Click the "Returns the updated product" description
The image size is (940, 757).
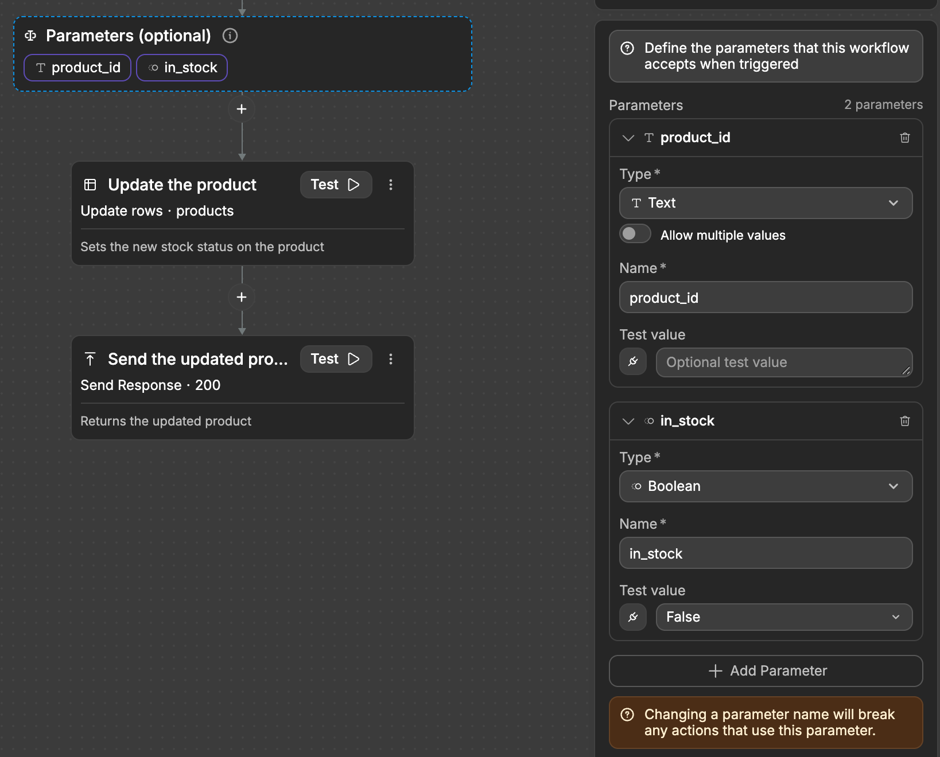[x=166, y=421]
